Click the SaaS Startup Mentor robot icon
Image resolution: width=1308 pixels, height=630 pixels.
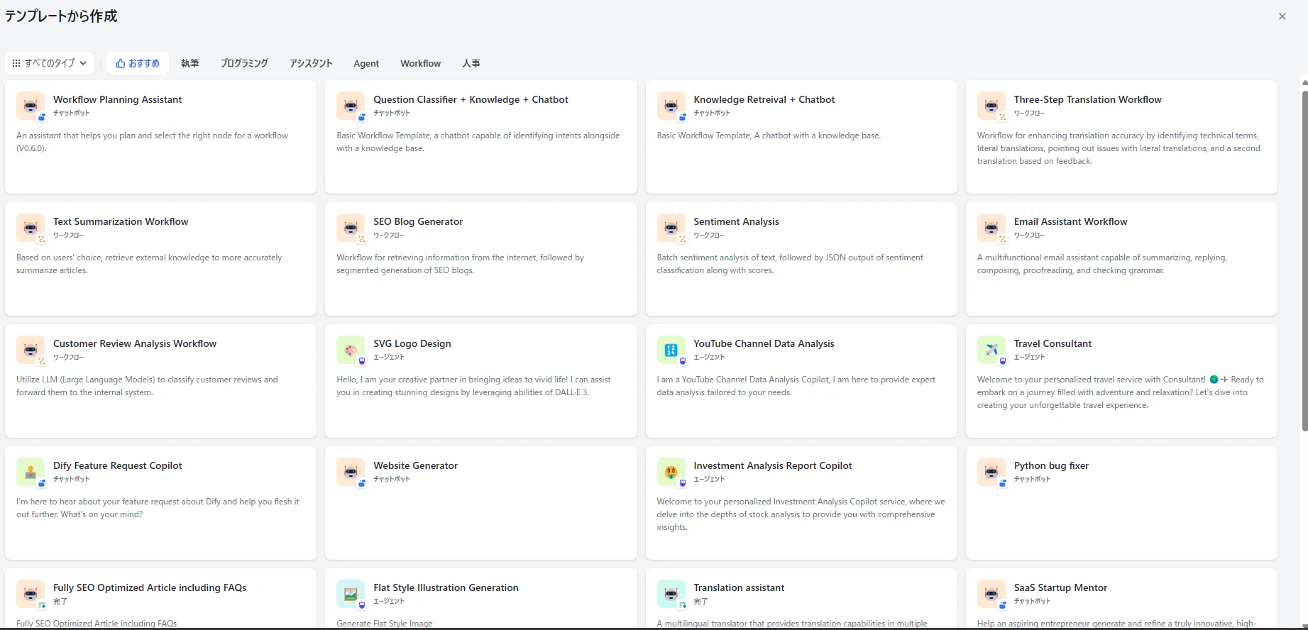coord(991,595)
